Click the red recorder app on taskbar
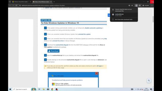 56,89
